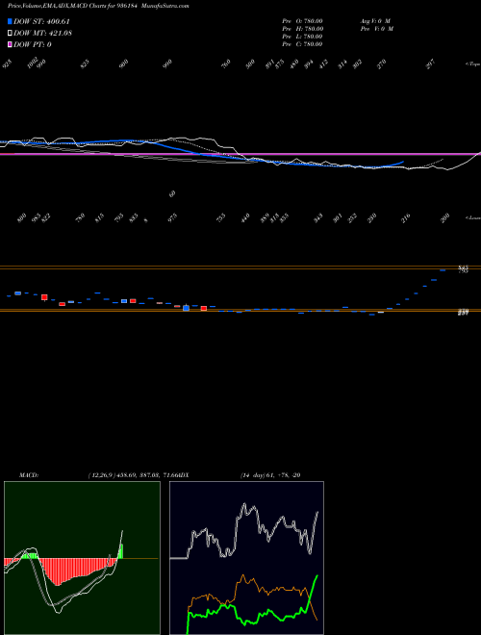Click the ADX indicator chart panel
Screen dimensions: 481x635
click(x=246, y=558)
